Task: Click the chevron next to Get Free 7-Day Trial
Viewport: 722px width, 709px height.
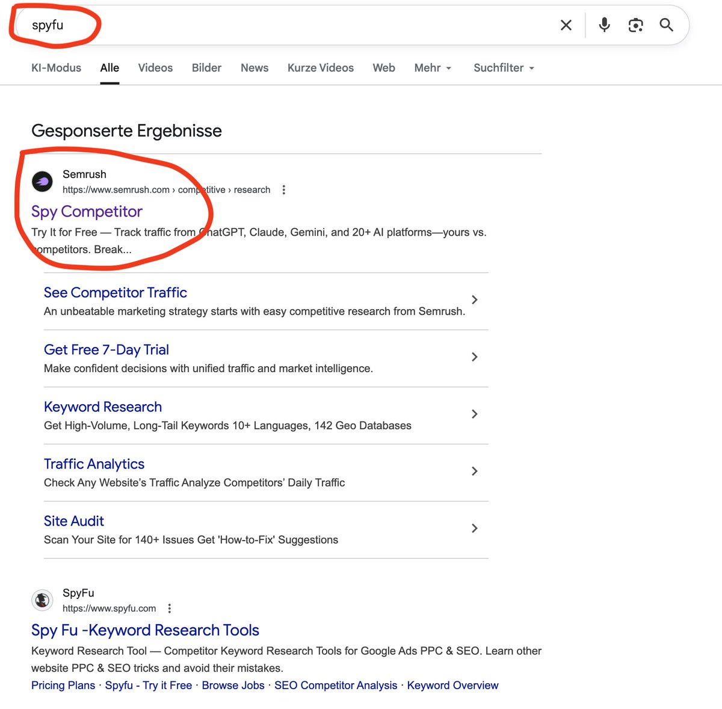Action: click(475, 357)
